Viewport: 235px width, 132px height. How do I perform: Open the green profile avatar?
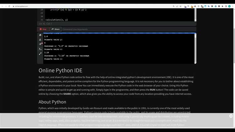(229, 6)
